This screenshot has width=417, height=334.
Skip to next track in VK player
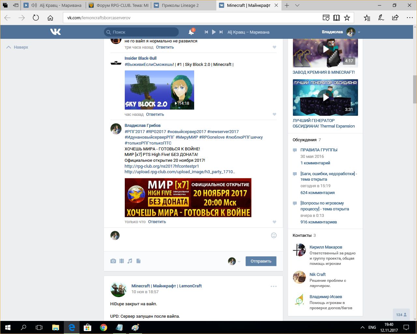coord(221,32)
